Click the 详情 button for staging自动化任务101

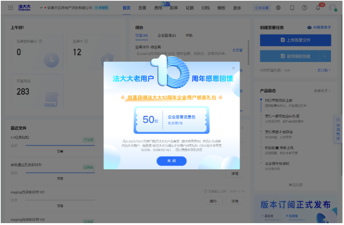(235, 202)
